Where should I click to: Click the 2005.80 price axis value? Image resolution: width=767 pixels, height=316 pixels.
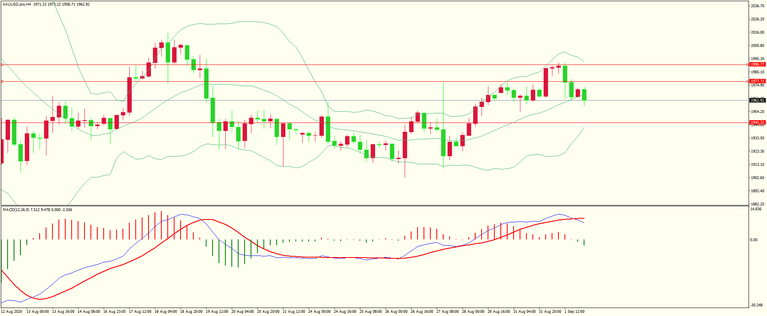click(757, 46)
